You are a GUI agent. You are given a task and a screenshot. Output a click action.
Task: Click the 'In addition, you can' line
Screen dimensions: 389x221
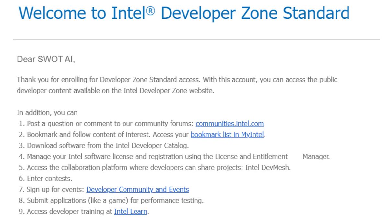(x=47, y=113)
